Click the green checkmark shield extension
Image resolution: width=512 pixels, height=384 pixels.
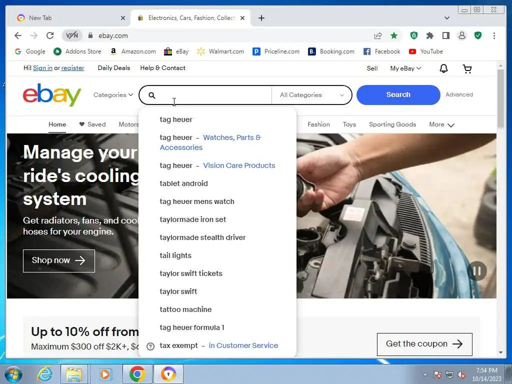coord(477,35)
